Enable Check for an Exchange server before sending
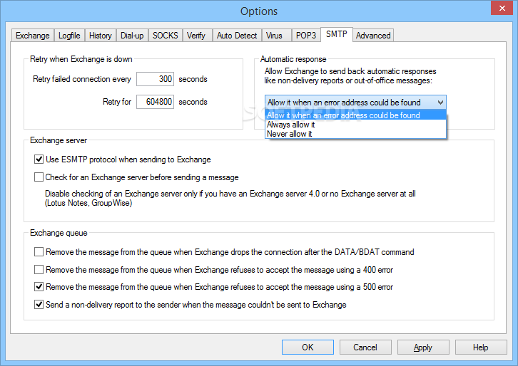Screen dimensions: 518x366 [39, 177]
